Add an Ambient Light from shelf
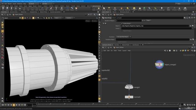Image resolution: width=196 pixels, height=110 pixels. (161, 9)
